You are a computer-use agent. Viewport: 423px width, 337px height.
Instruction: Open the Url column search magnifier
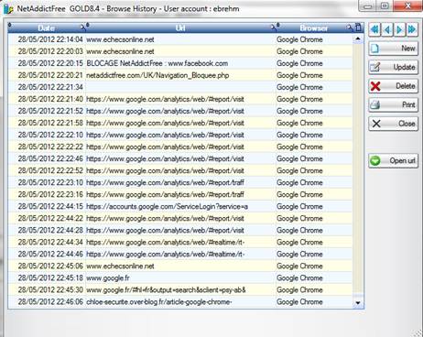(x=274, y=27)
